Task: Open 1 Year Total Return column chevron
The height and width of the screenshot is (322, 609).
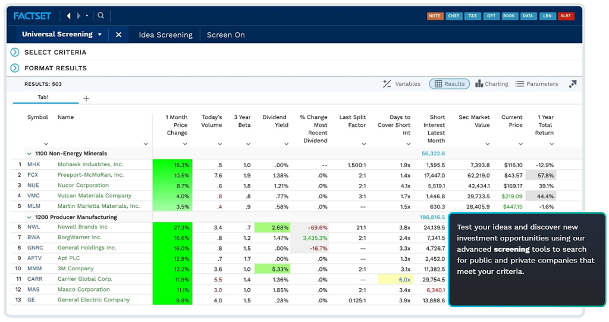Action: coord(551,144)
